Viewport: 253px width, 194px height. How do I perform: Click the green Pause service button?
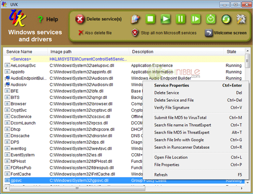coord(180,19)
